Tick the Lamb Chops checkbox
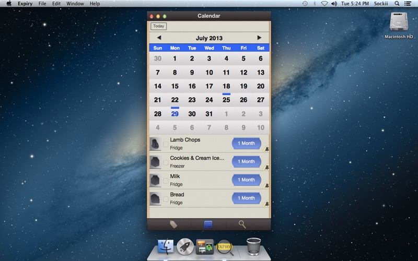Screen dimensions: 418x261 tap(166, 144)
